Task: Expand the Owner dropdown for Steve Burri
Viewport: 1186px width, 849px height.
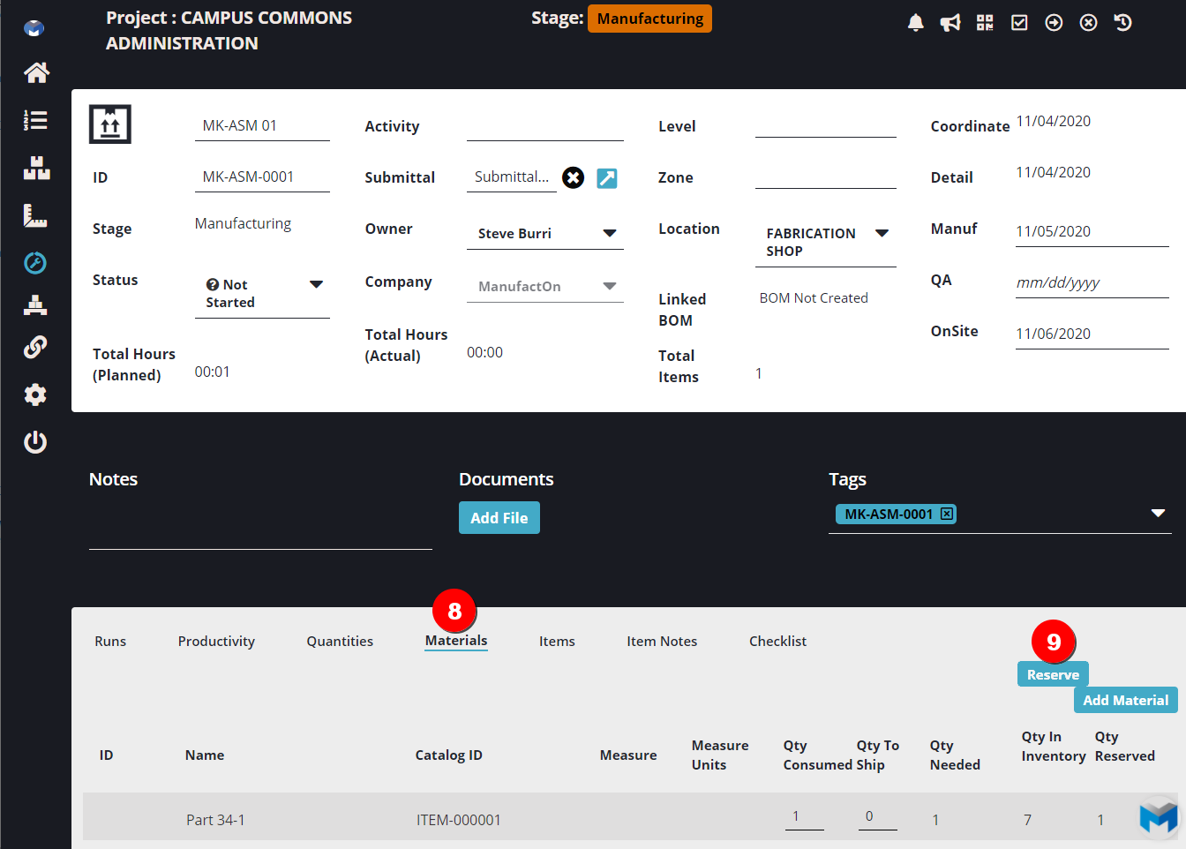Action: tap(610, 233)
